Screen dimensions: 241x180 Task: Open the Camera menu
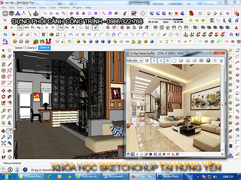click(31, 7)
